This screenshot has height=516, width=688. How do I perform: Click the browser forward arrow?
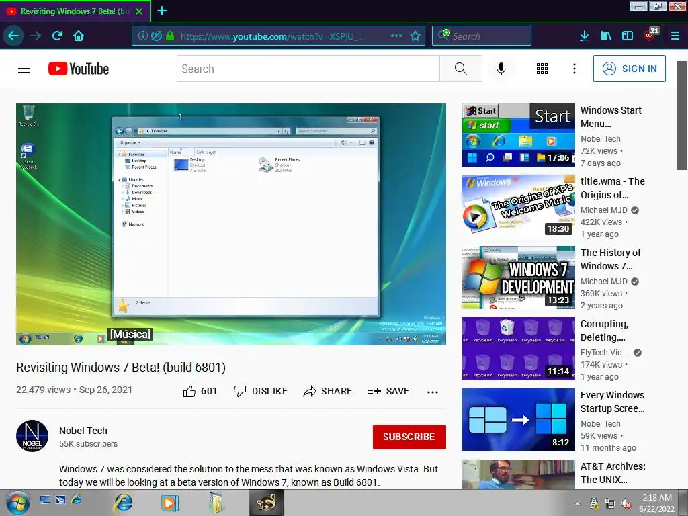[x=36, y=36]
